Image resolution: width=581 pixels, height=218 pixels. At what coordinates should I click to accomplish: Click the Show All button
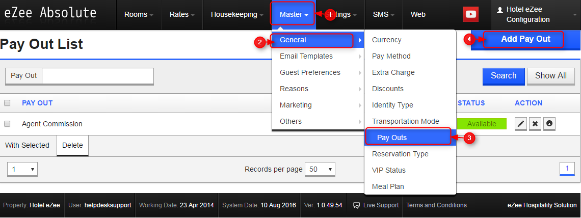[x=550, y=76]
